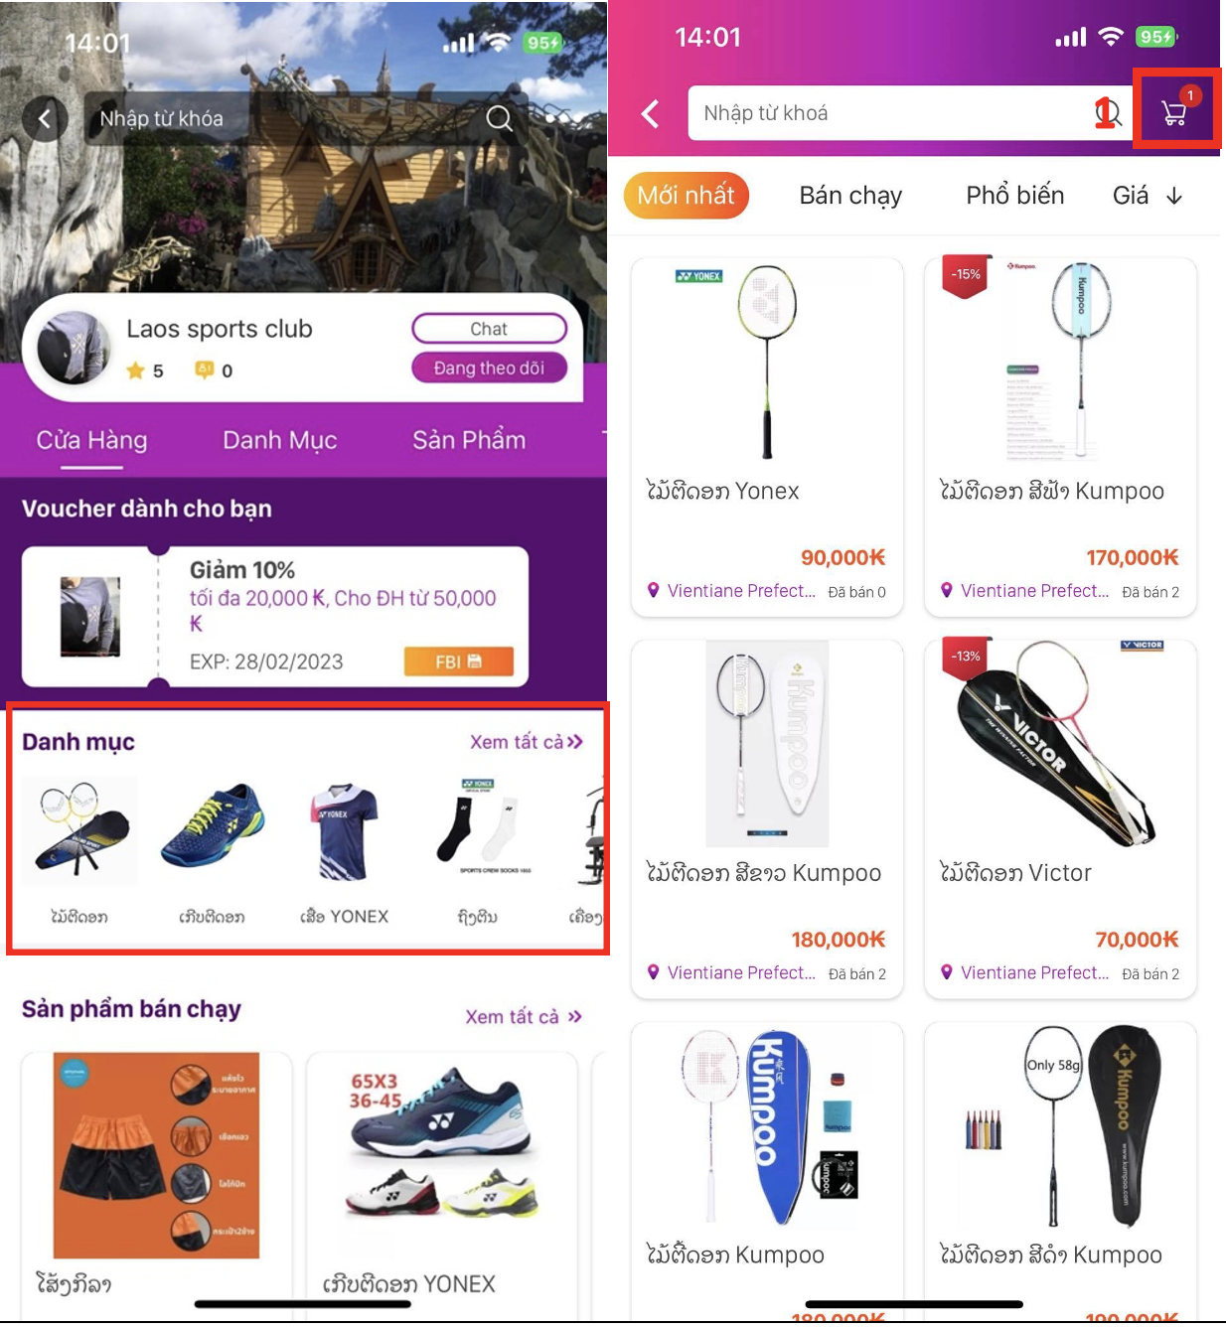Viewport: 1226px width, 1327px height.
Task: Tap the magnifier in product list search
Action: point(1108,113)
